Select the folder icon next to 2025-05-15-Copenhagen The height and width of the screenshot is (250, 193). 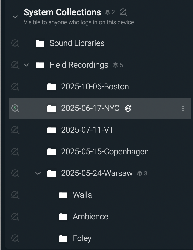click(52, 151)
